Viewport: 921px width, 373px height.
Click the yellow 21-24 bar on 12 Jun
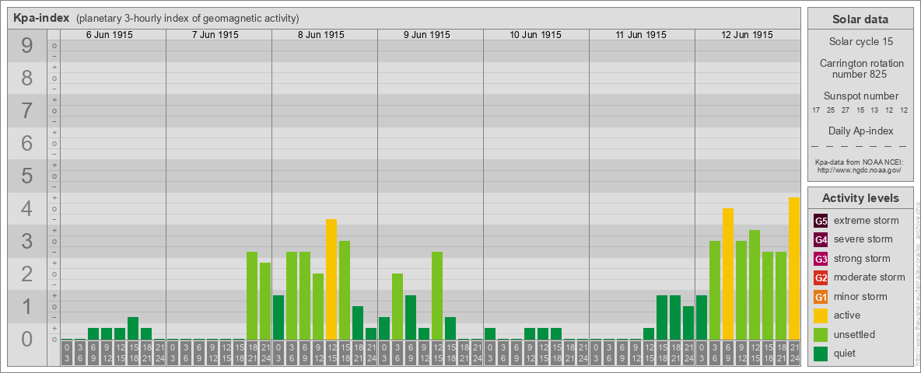pos(794,269)
